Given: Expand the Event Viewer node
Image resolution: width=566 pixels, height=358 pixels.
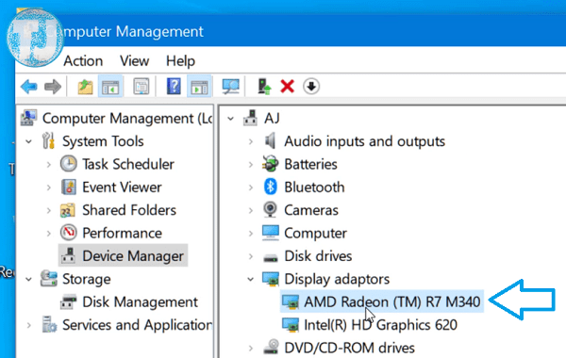Looking at the screenshot, I should pos(49,187).
